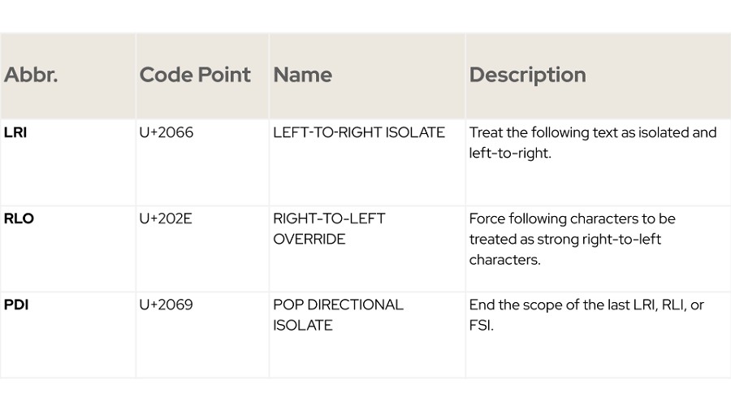Click the Code Point column header
Viewport: 731px width, 411px height.
pos(195,75)
